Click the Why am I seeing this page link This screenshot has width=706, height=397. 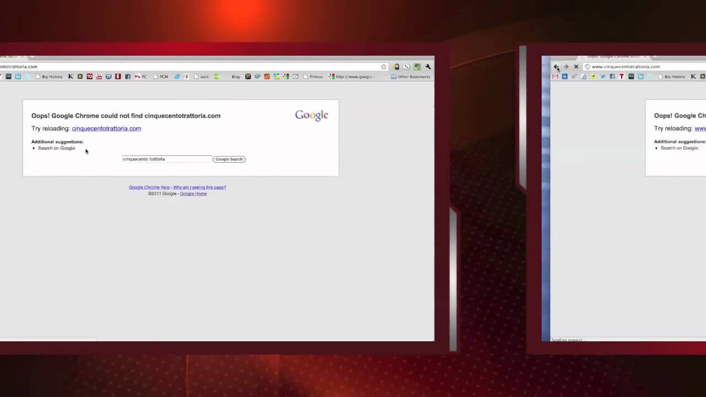(200, 187)
